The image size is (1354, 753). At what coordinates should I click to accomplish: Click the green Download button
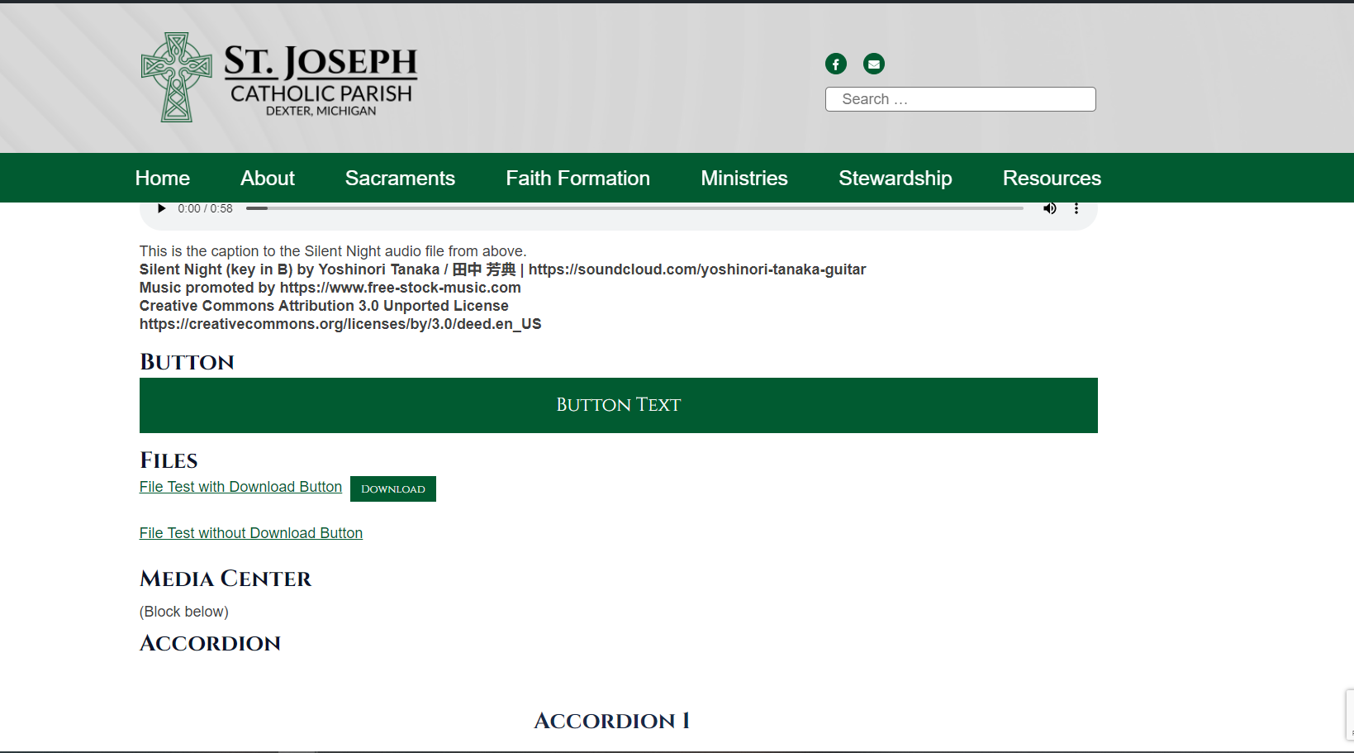tap(392, 488)
